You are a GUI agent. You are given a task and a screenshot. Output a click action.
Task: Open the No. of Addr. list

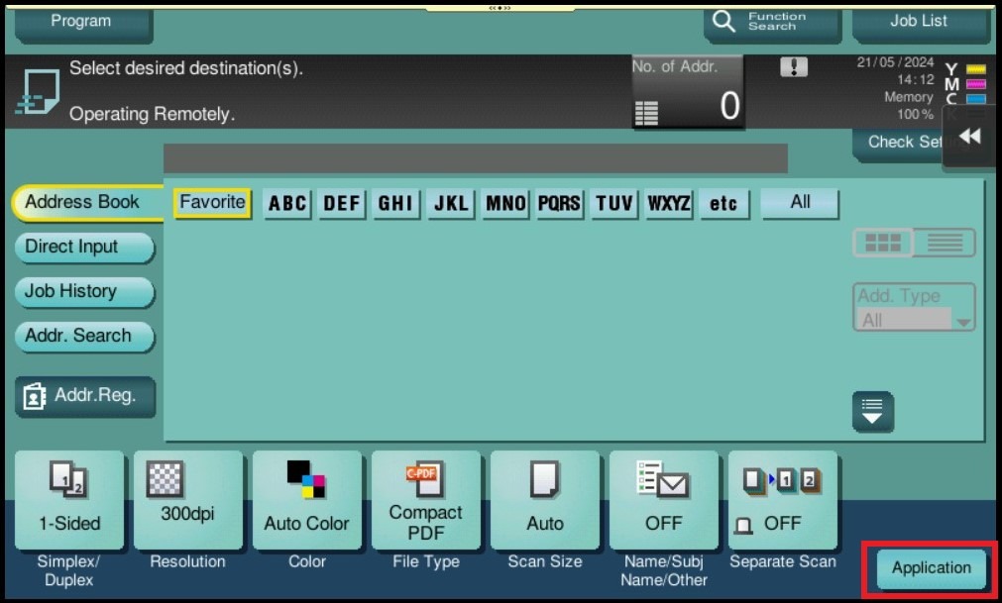pyautogui.click(x=688, y=93)
